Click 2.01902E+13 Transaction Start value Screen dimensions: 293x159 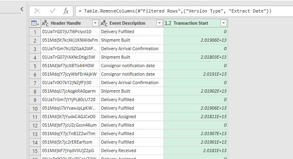213,91
